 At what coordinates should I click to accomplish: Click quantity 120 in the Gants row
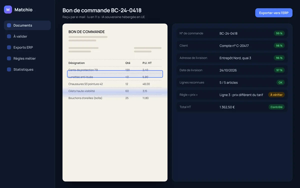[127, 70]
